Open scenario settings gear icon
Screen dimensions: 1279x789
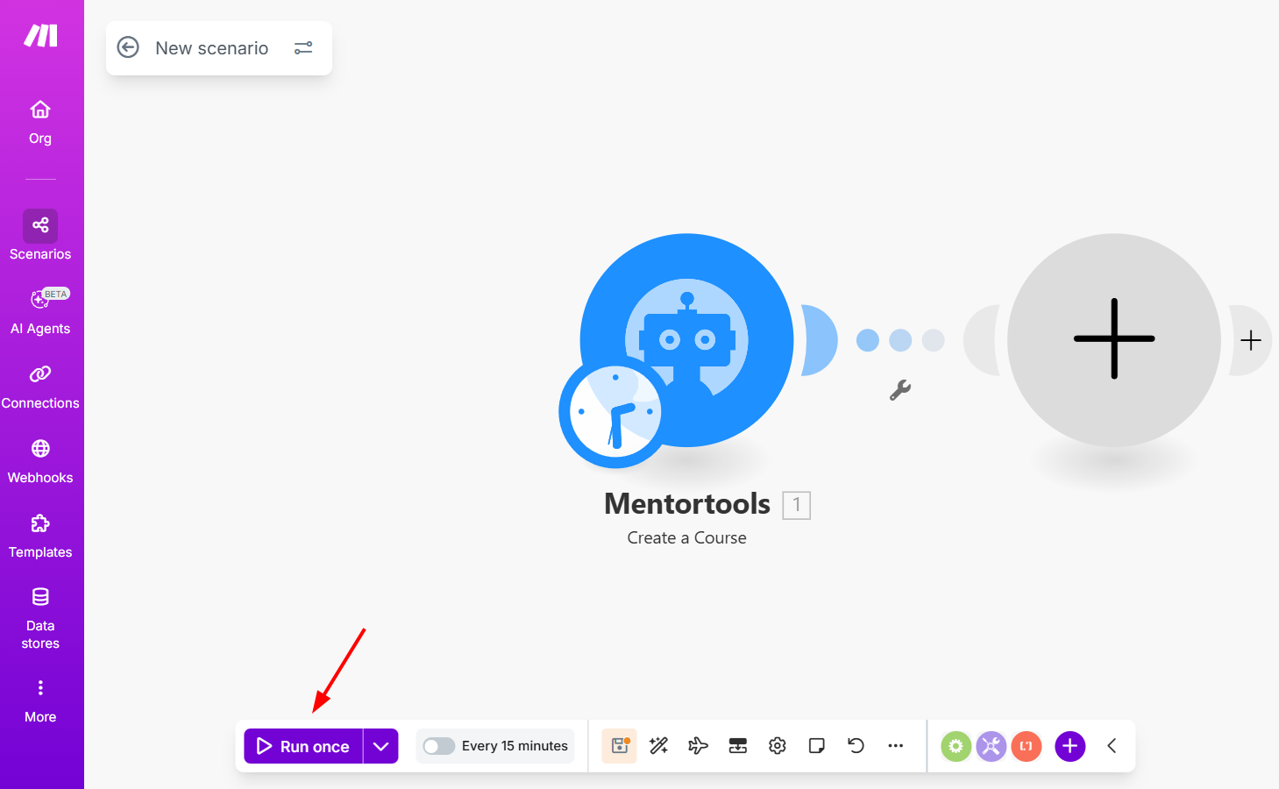click(x=778, y=746)
